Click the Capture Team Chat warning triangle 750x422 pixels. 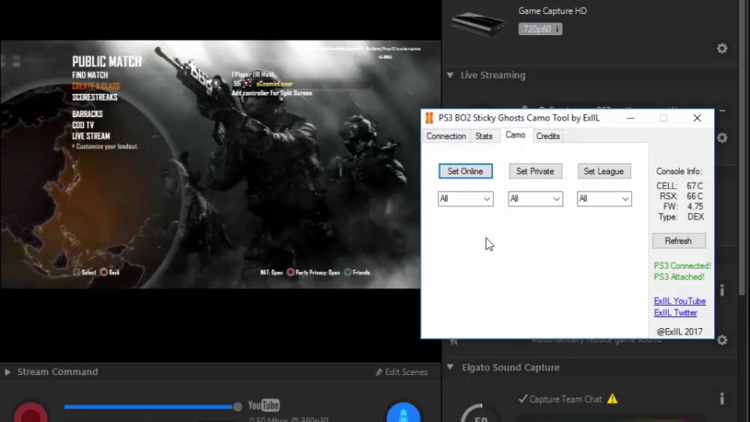[612, 399]
